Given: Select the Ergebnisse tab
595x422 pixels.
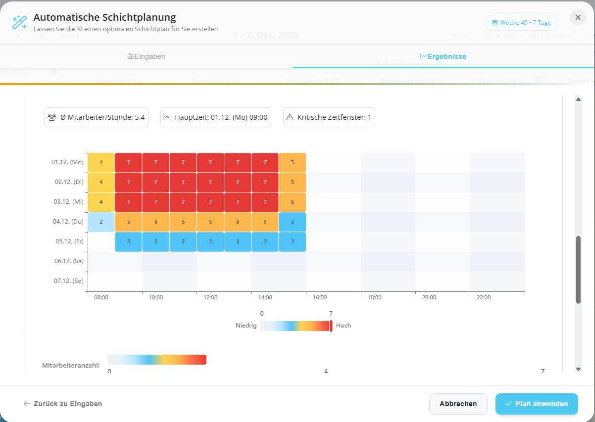Looking at the screenshot, I should (x=443, y=56).
